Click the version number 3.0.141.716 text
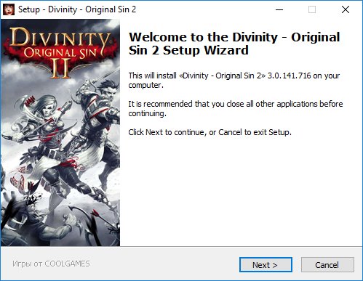The width and height of the screenshot is (363, 281). 289,76
